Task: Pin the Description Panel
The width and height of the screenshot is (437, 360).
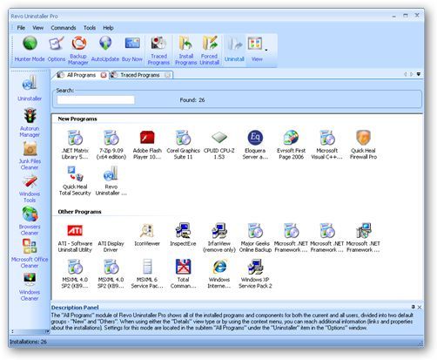Action: [413, 307]
